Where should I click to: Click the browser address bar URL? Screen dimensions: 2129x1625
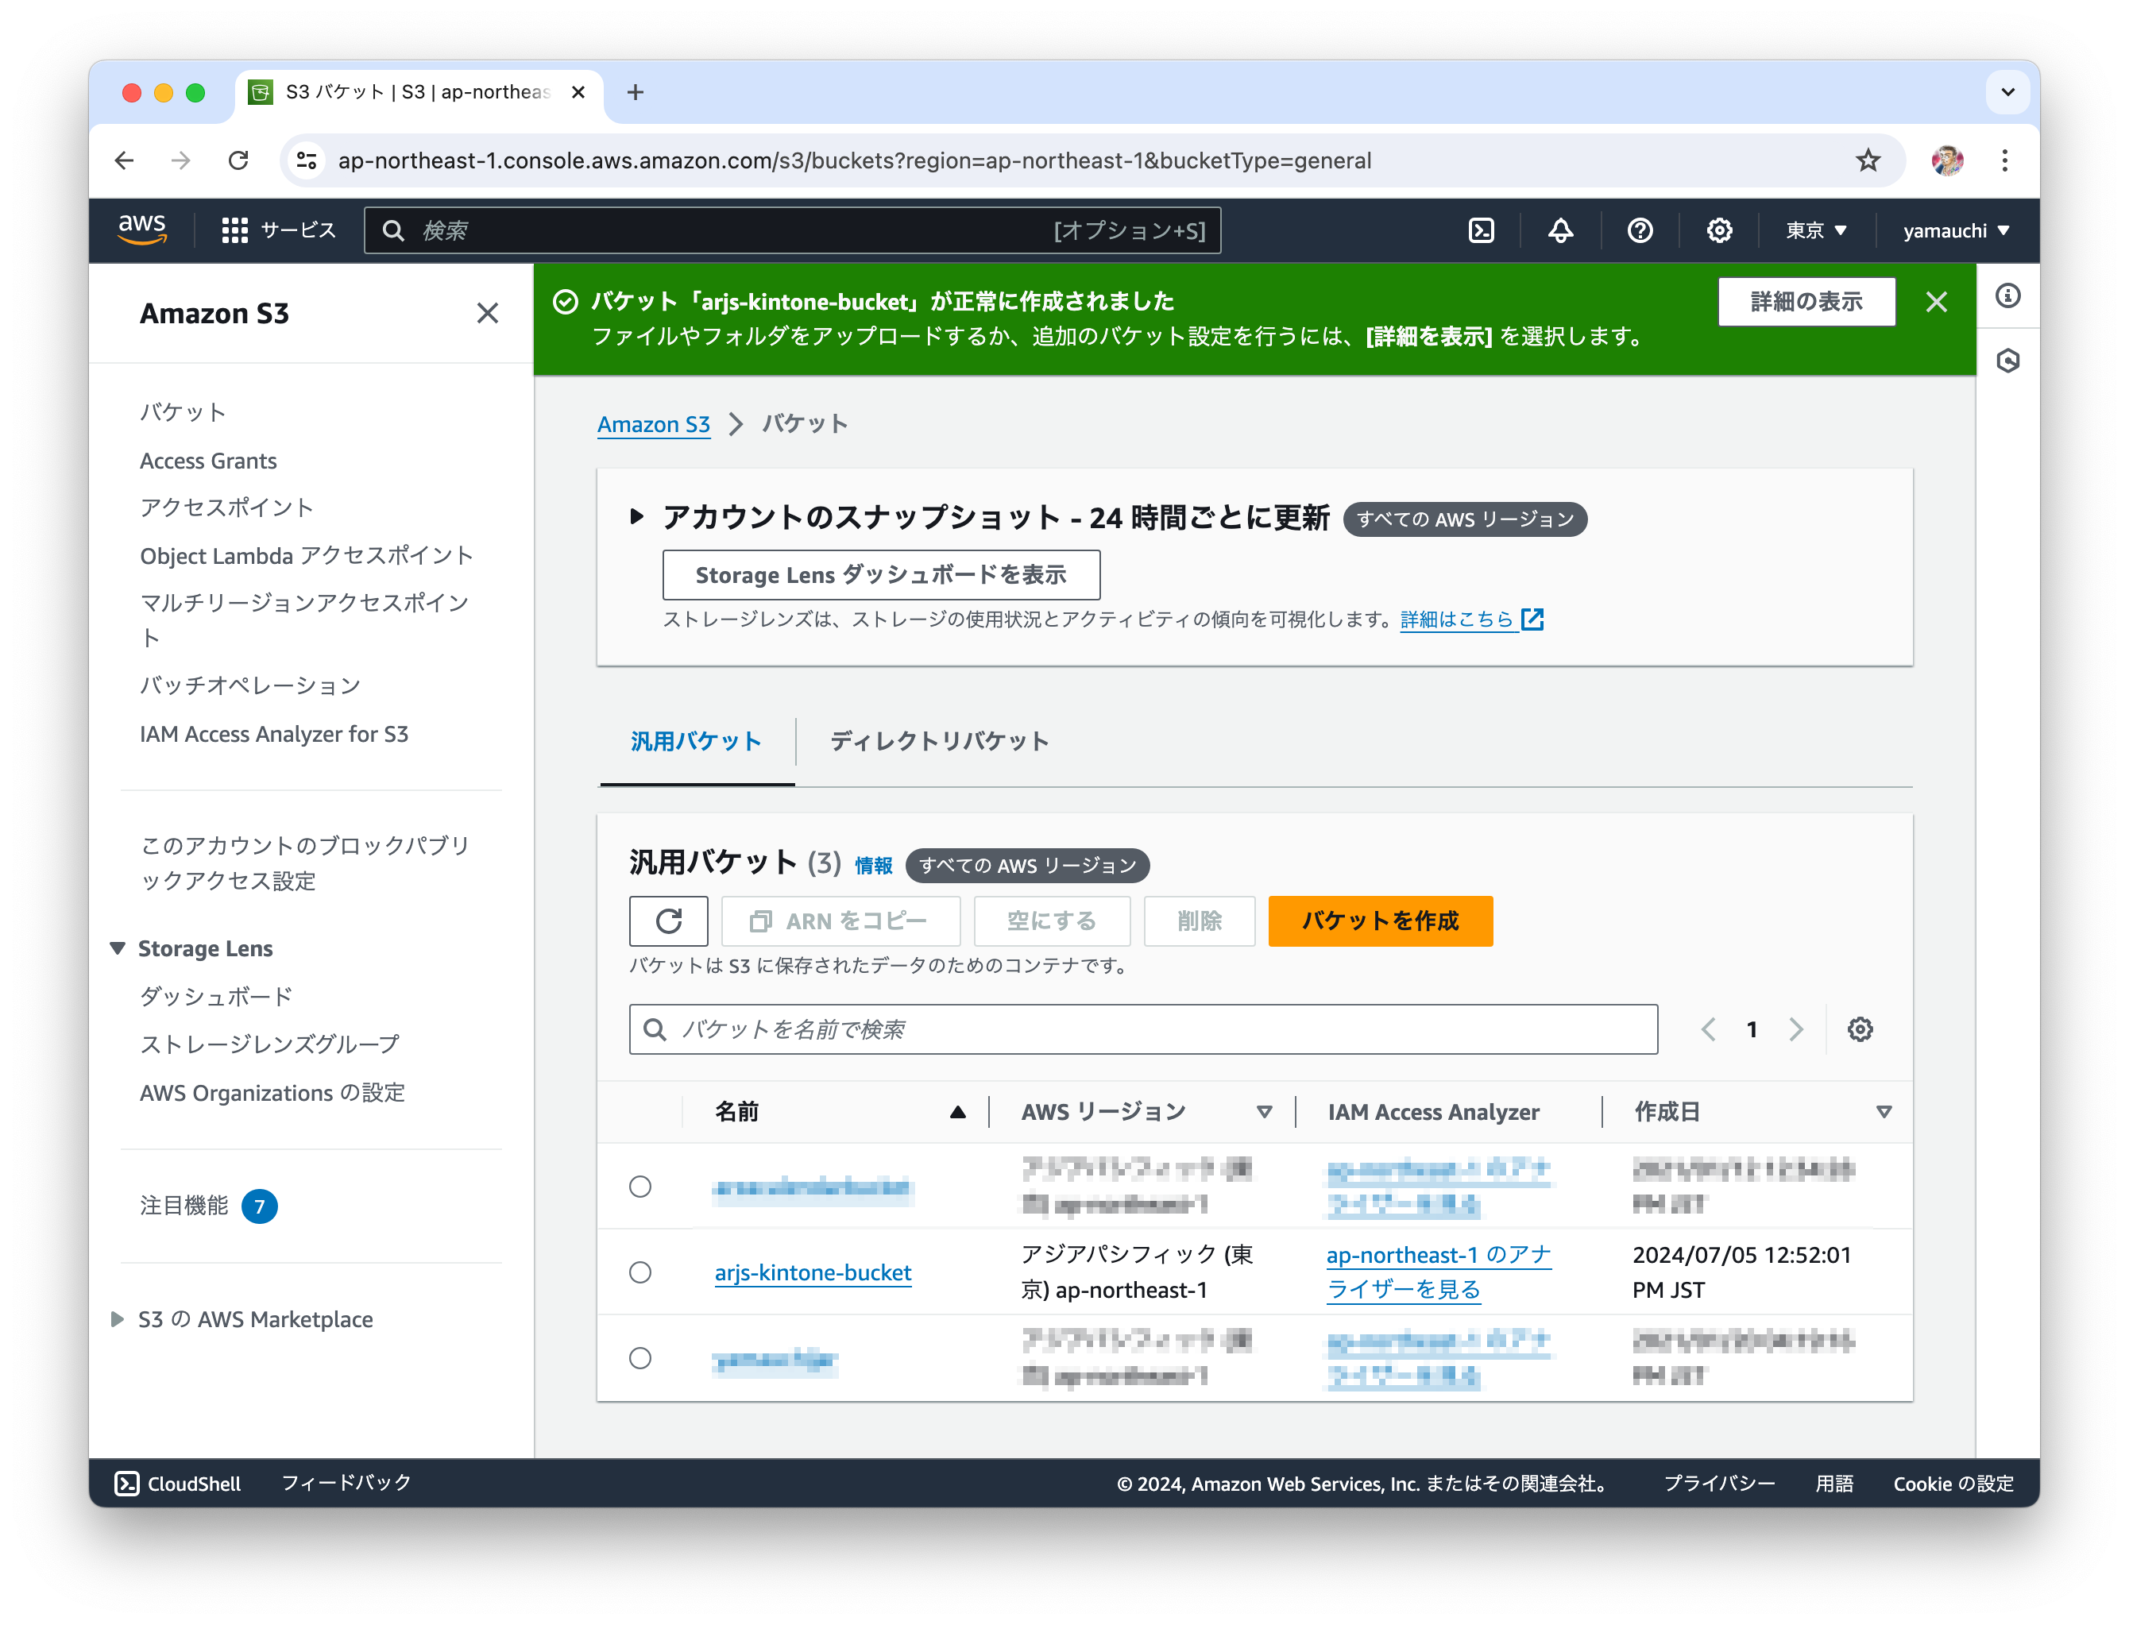854,160
